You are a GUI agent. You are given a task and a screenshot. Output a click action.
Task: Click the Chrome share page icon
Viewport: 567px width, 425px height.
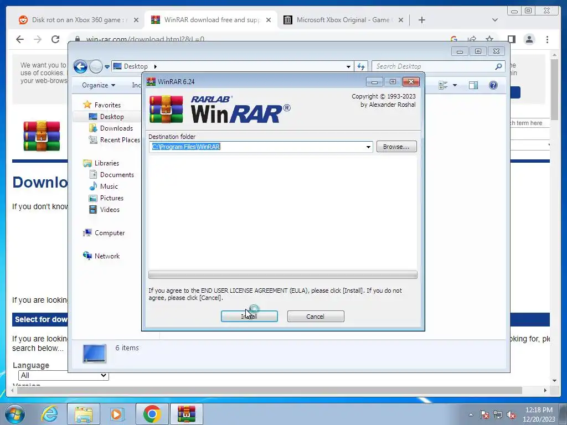(x=472, y=39)
